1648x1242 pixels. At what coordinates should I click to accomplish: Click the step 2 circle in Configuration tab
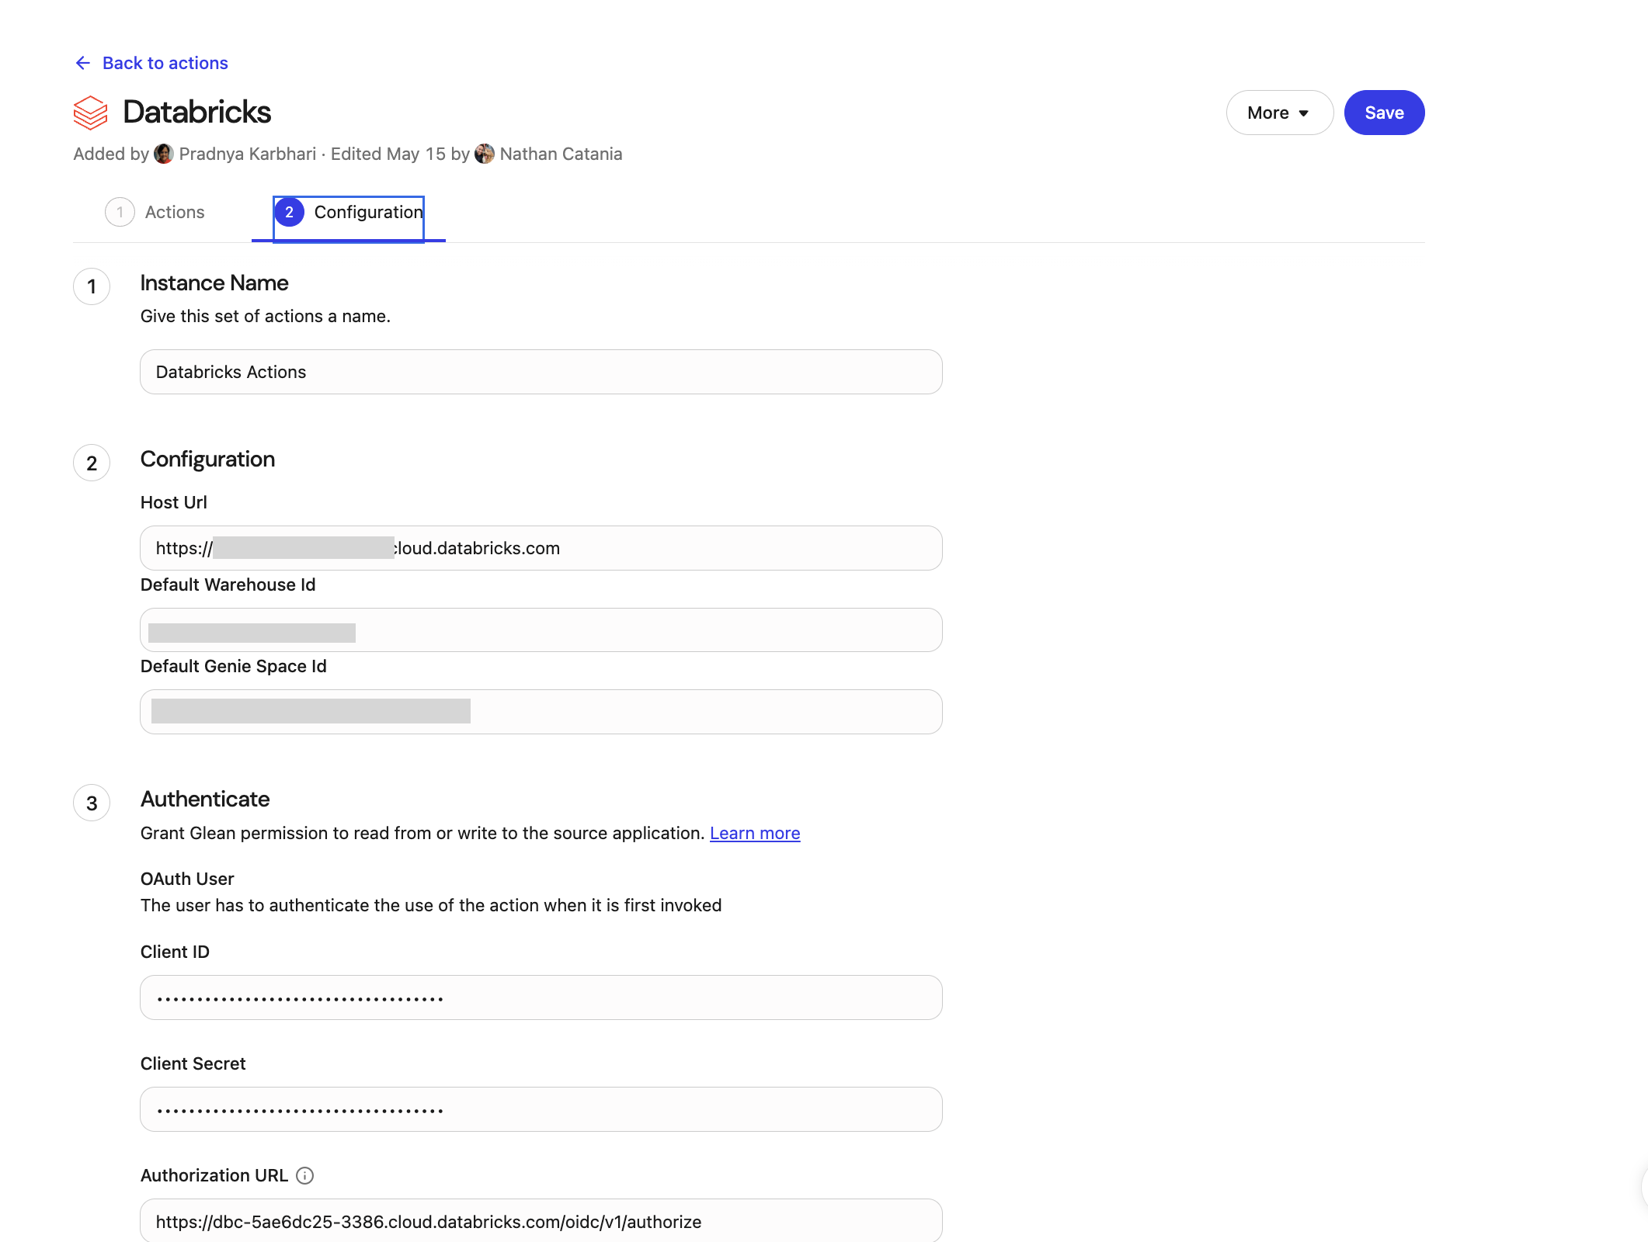(290, 212)
